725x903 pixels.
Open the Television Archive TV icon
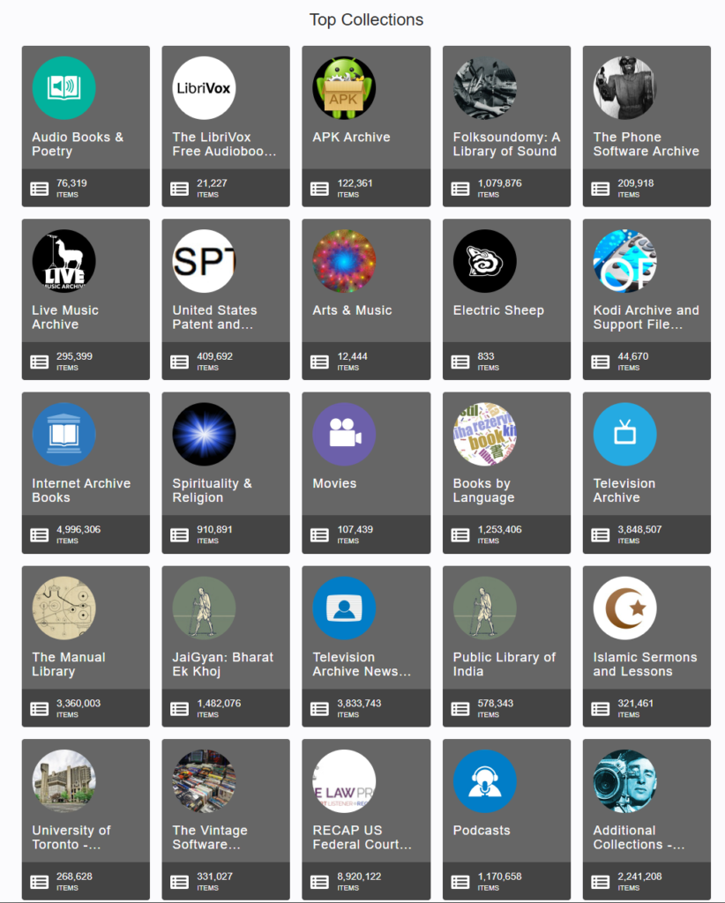[x=624, y=434]
